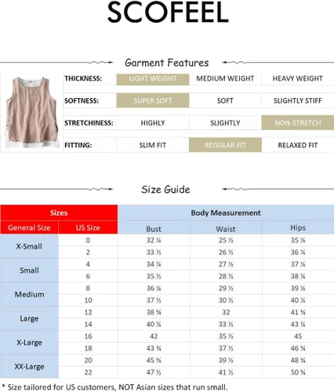Select the LIGHT WEIGHT thickness option
The width and height of the screenshot is (334, 392).
153,78
